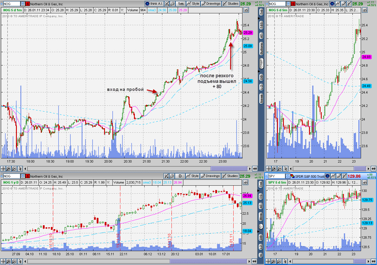The image size is (377, 265).
Task: Click SPY symbol input field
Action: click(x=276, y=176)
